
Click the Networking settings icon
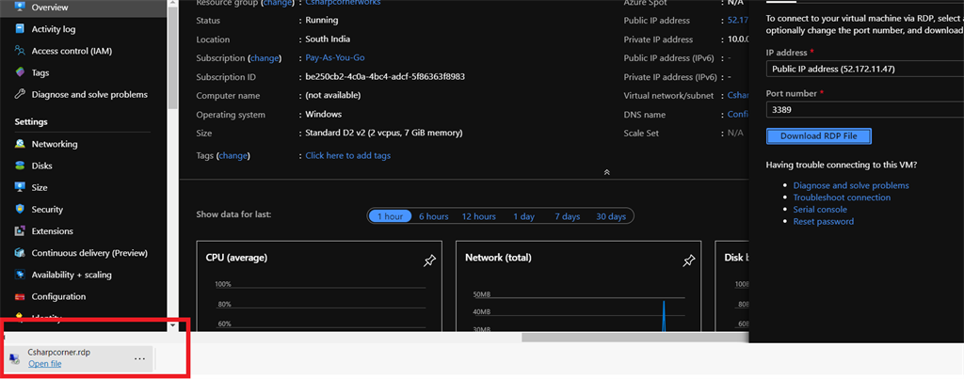[21, 144]
